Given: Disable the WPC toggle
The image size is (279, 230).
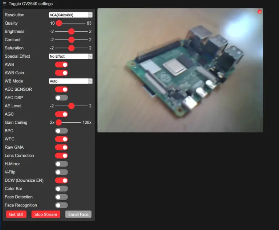Looking at the screenshot, I should coord(61,139).
